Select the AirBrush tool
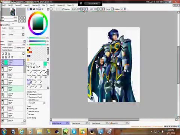The width and height of the screenshot is (180, 135). (x=34, y=72)
